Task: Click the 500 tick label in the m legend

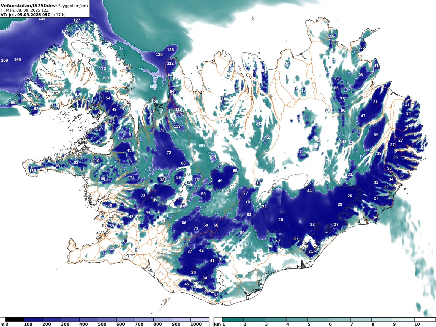Action: click(102, 324)
